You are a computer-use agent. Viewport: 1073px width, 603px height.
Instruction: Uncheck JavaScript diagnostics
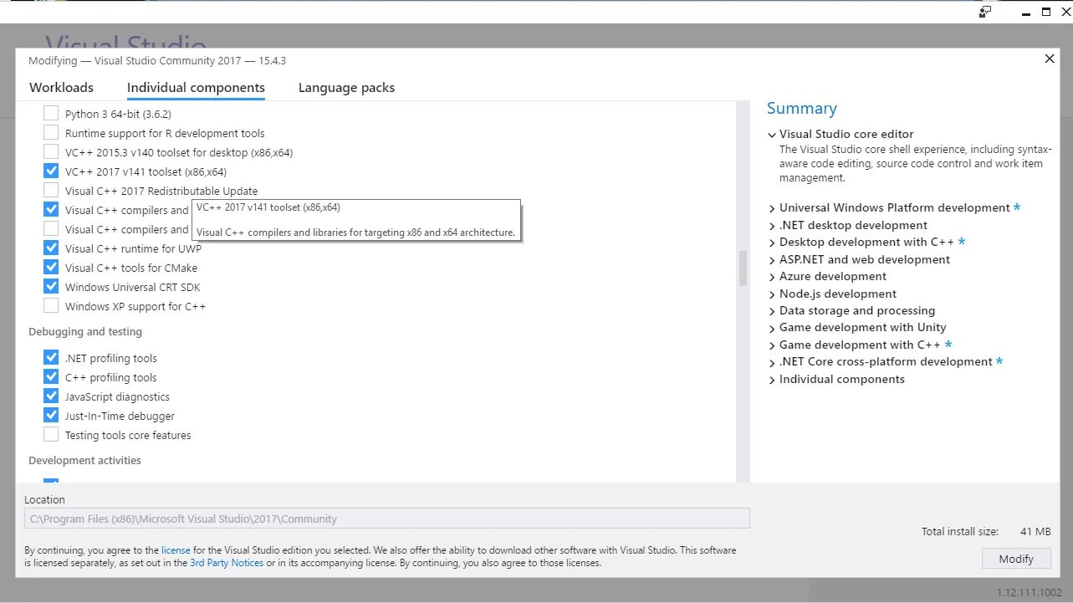point(51,396)
